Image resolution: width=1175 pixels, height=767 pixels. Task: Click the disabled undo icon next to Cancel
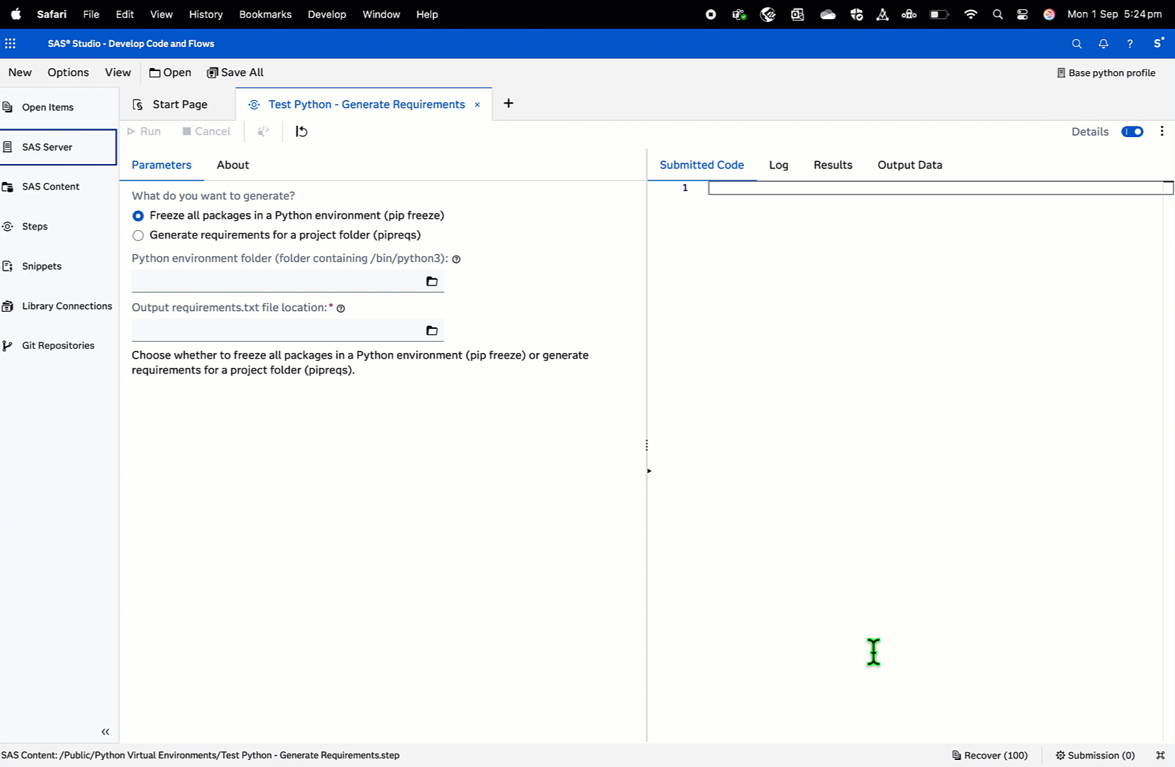[263, 131]
